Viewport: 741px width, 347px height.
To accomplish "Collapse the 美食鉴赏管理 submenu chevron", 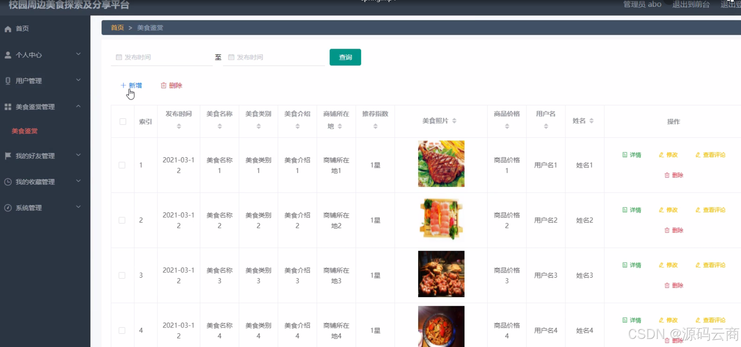I will (x=79, y=106).
